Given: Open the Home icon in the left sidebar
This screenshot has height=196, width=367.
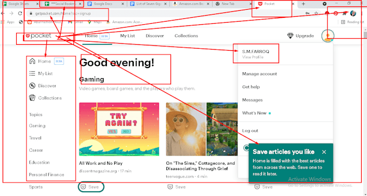Looking at the screenshot, I should coord(32,61).
